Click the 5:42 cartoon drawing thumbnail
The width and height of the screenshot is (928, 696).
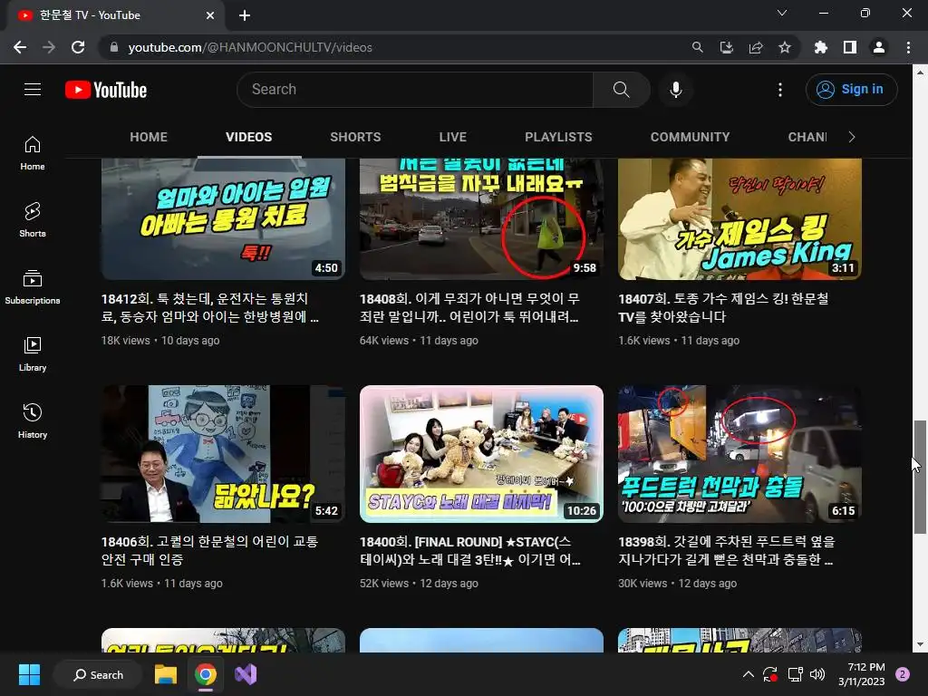point(223,454)
